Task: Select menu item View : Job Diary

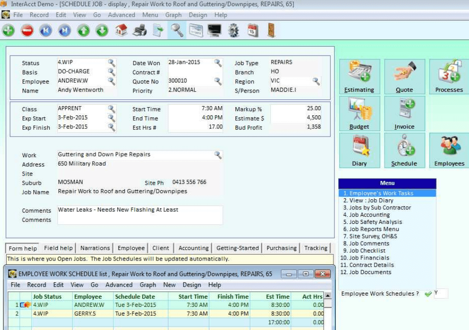Action: point(387,200)
